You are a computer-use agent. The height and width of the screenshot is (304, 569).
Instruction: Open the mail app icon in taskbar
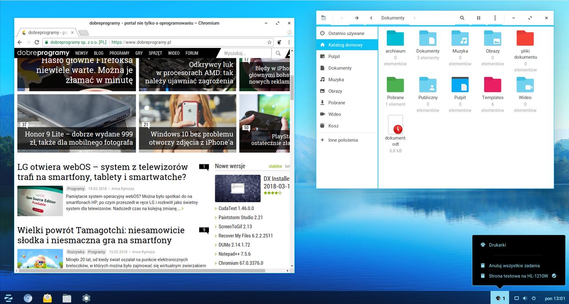click(48, 298)
